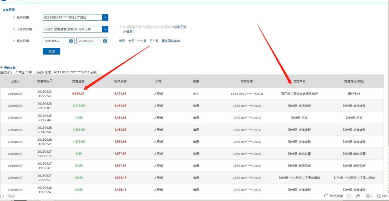Select the 三个月 quick date link
This screenshot has height=201, width=389.
(154, 41)
